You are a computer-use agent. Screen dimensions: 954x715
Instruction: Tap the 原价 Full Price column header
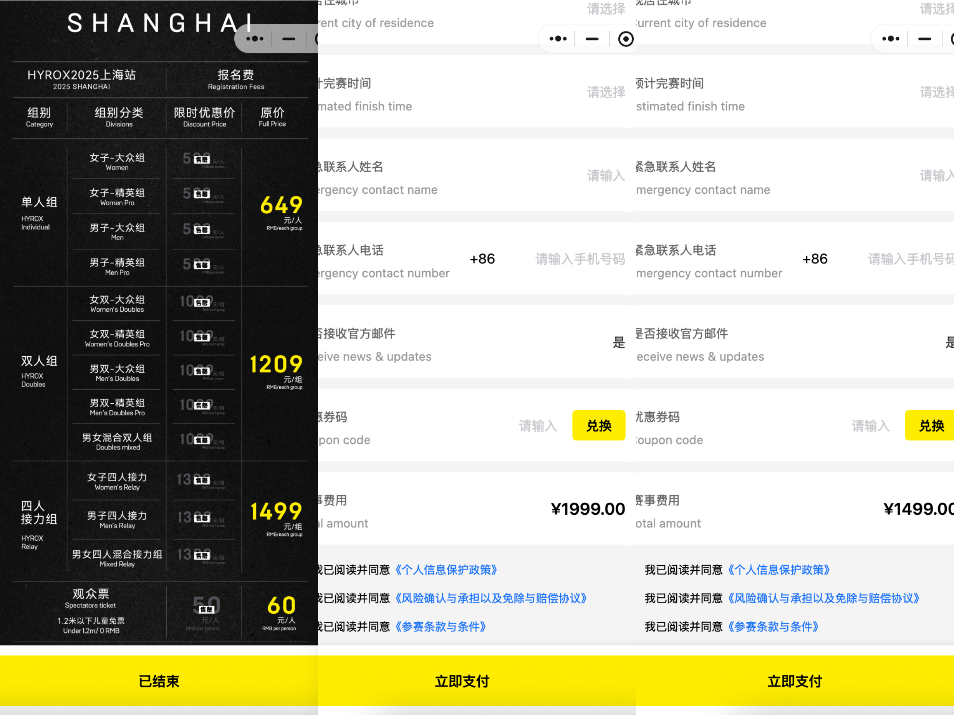coord(272,117)
